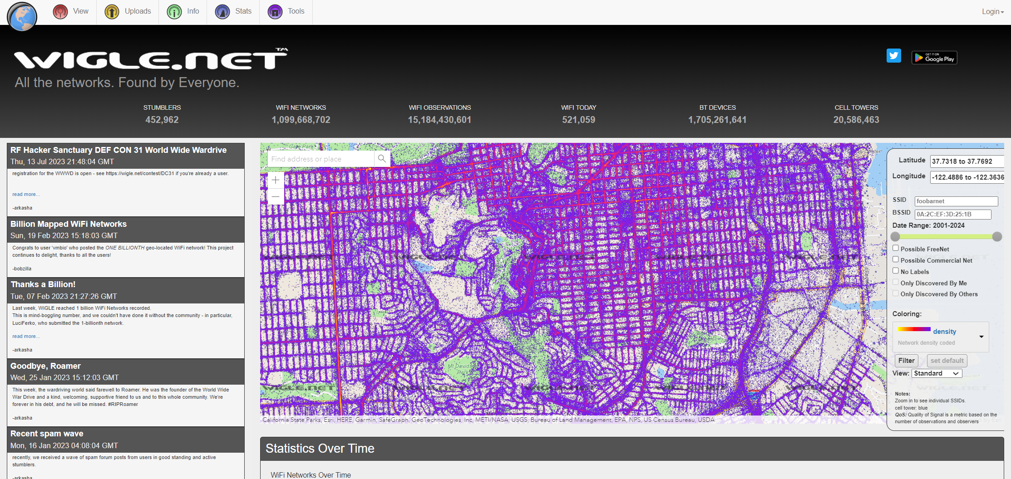Image resolution: width=1011 pixels, height=479 pixels.
Task: Click the Latitude range input field
Action: 967,161
